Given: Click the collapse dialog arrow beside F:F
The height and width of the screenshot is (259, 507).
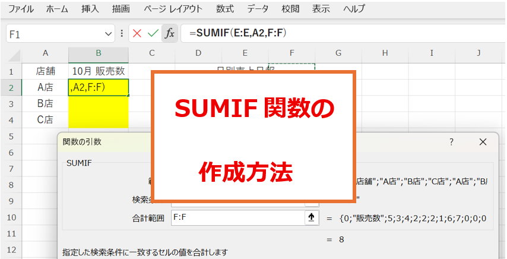Looking at the screenshot, I should 310,218.
